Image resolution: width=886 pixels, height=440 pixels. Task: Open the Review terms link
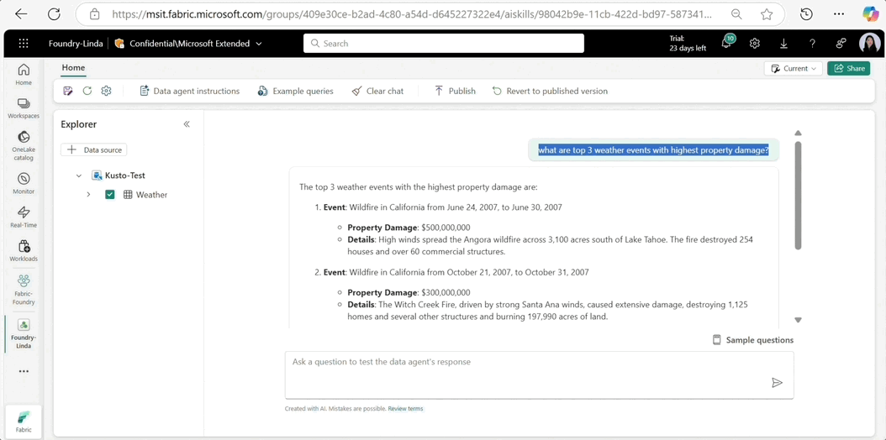click(405, 408)
